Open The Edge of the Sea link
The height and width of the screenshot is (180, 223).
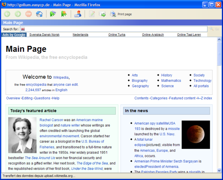tap(92, 163)
